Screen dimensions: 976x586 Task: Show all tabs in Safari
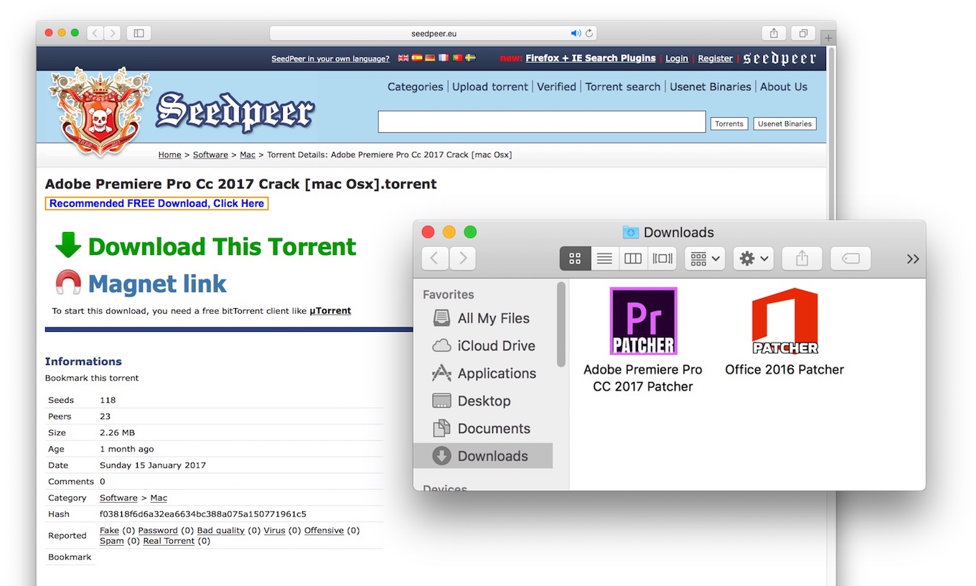[x=803, y=33]
